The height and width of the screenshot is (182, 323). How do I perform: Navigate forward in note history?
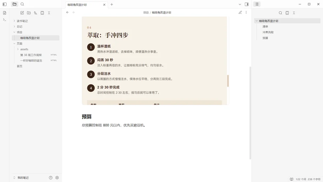click(73, 12)
